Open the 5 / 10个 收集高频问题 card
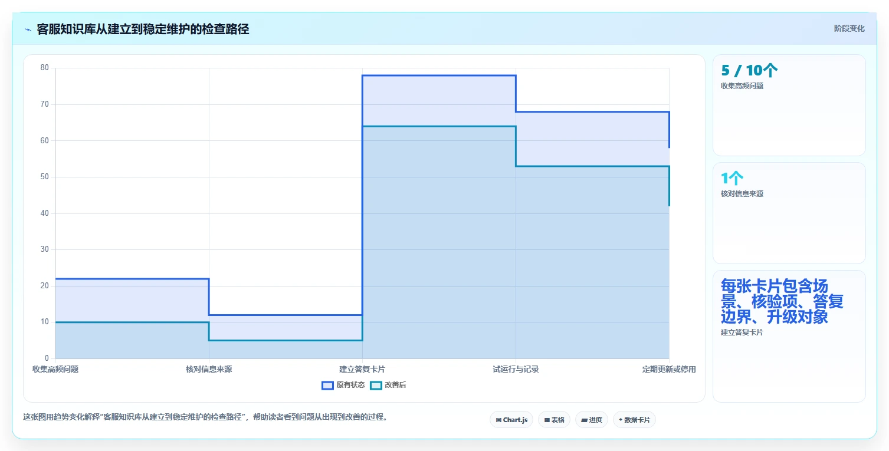This screenshot has height=451, width=889. 789,105
